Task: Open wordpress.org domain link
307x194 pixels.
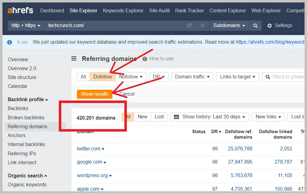Action: click(x=92, y=176)
